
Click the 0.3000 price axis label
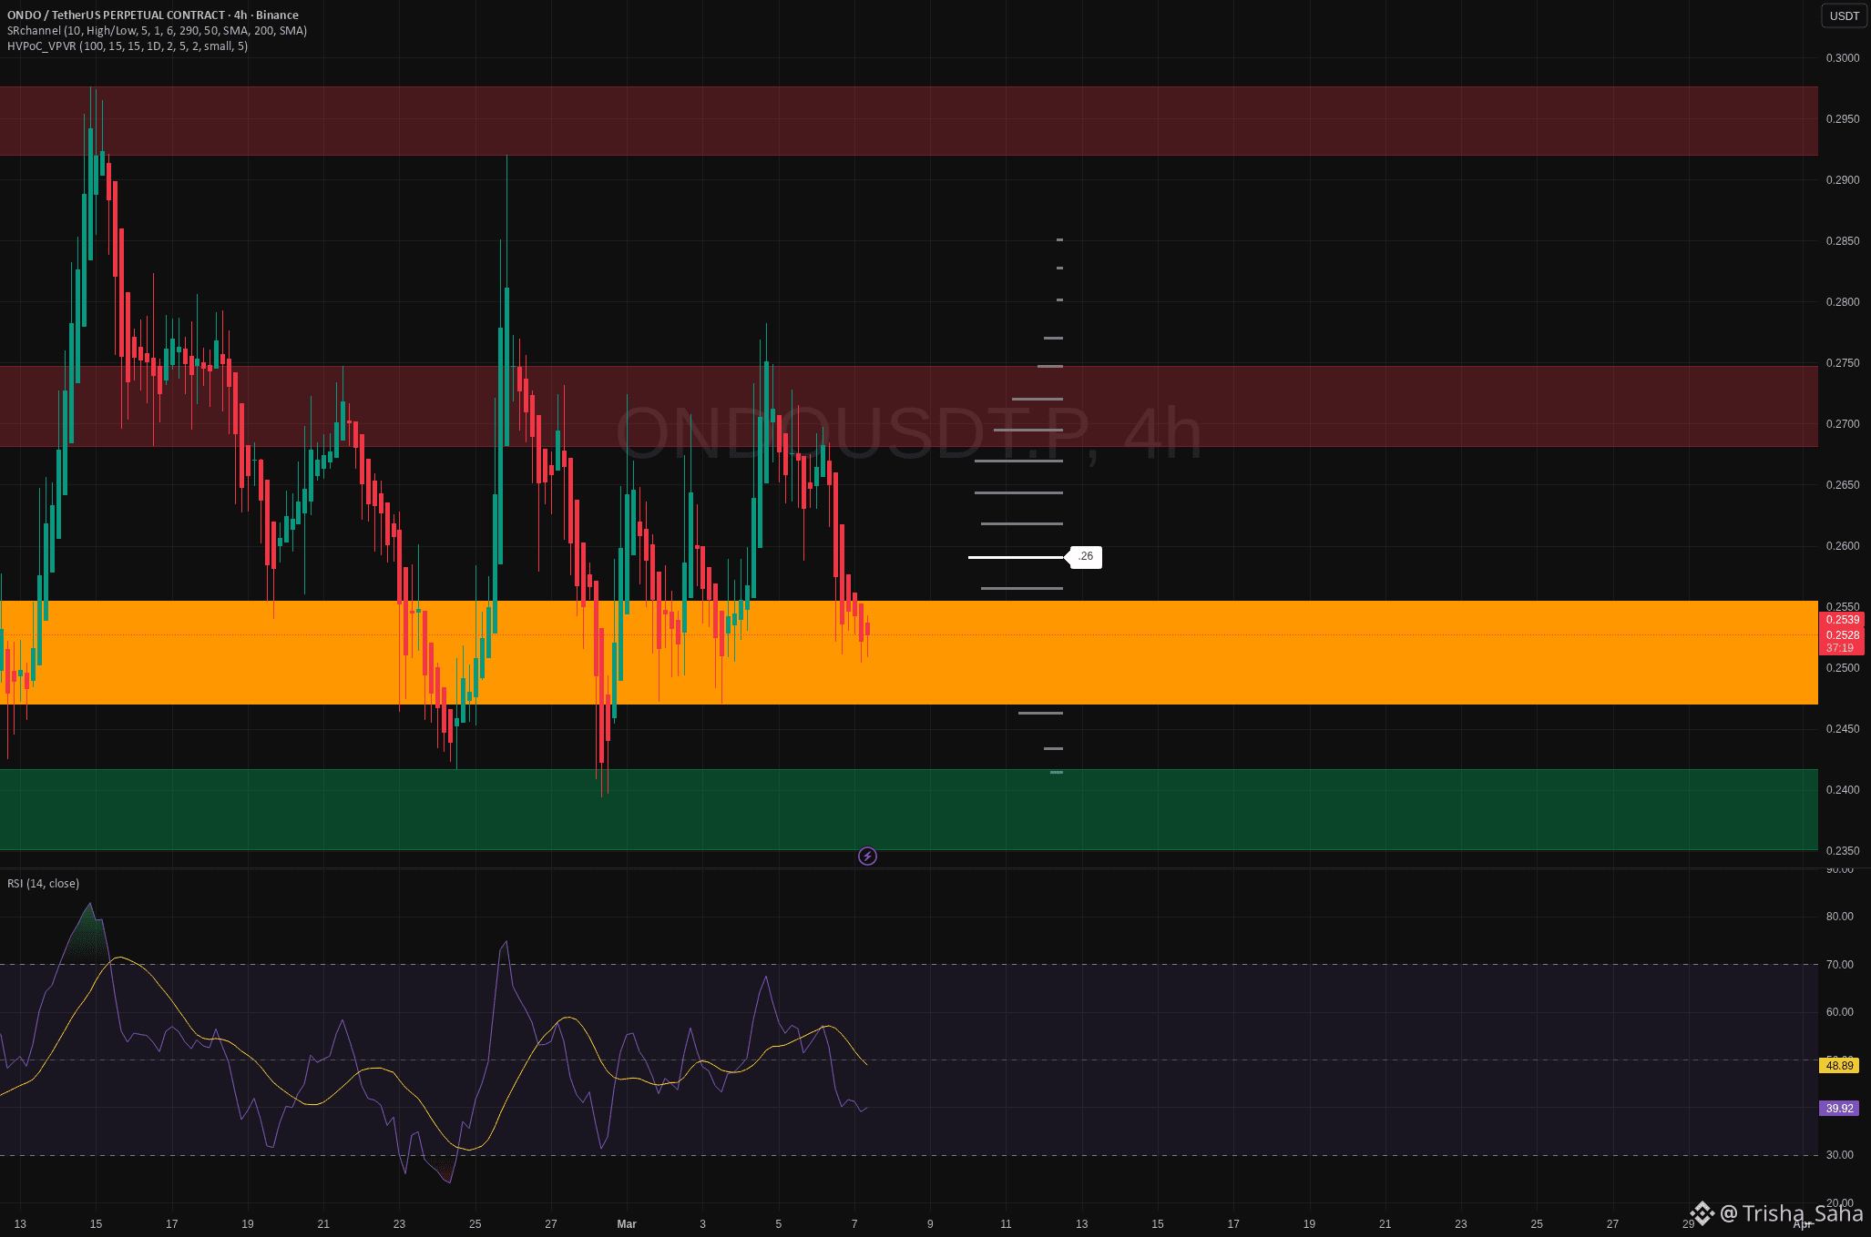(x=1842, y=58)
